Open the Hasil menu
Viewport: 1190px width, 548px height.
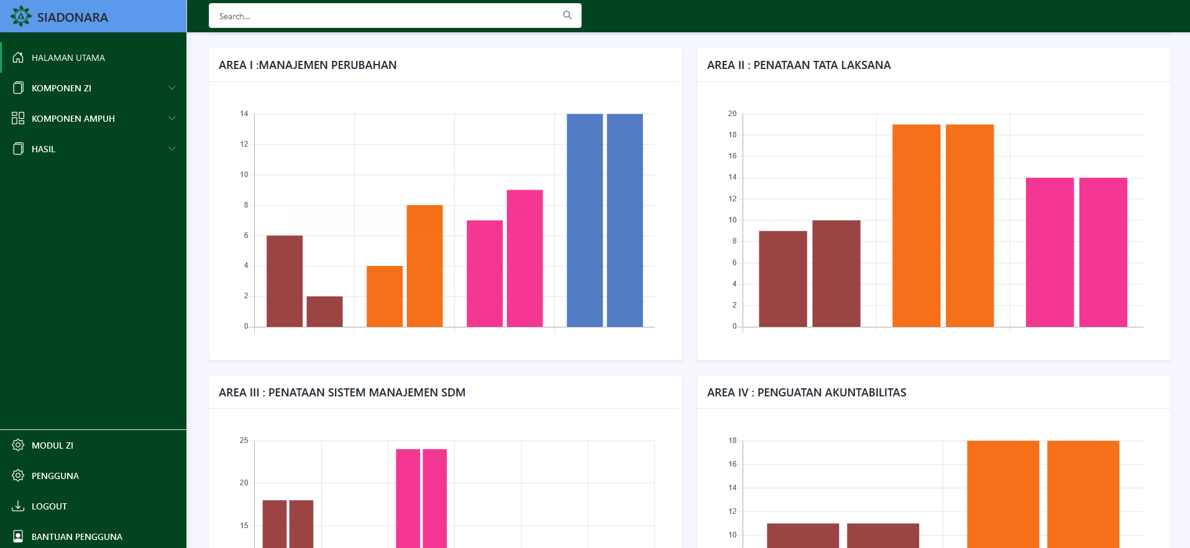[93, 148]
